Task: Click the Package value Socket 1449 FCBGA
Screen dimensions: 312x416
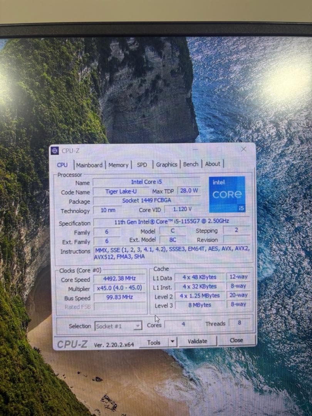Action: (146, 200)
